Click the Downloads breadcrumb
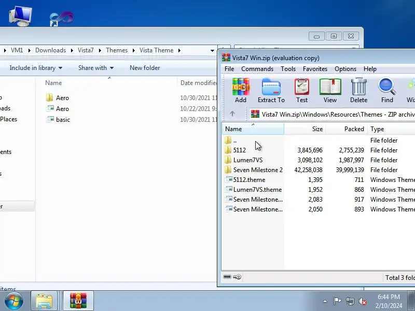 tap(50, 50)
